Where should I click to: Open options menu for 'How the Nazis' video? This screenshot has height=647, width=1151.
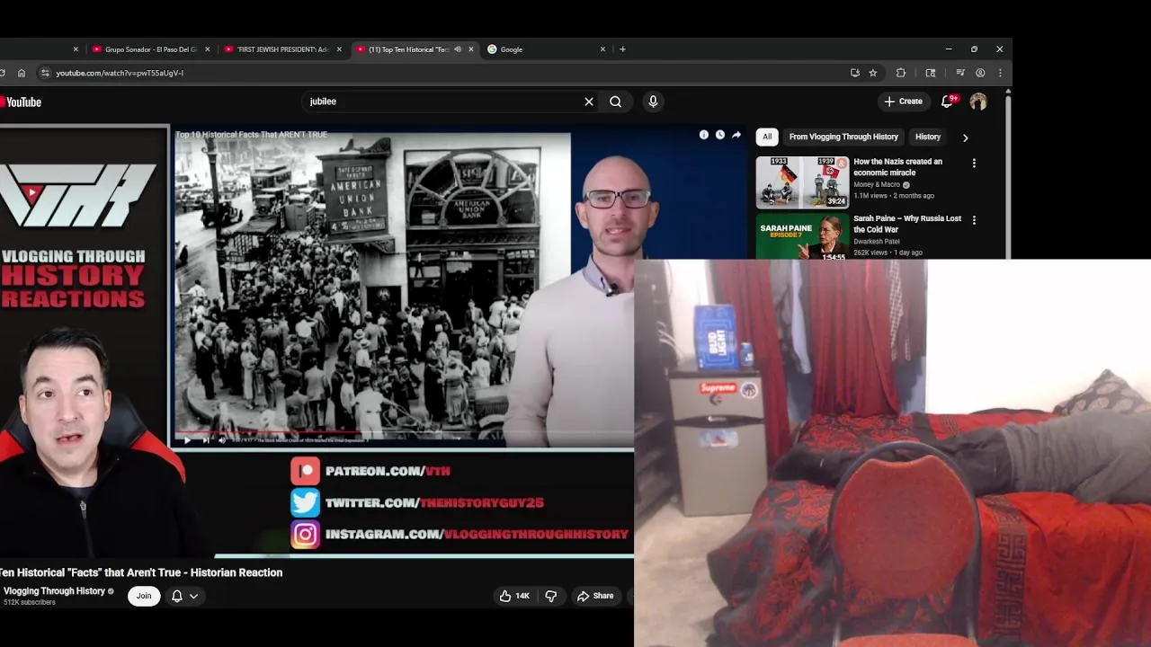[974, 164]
